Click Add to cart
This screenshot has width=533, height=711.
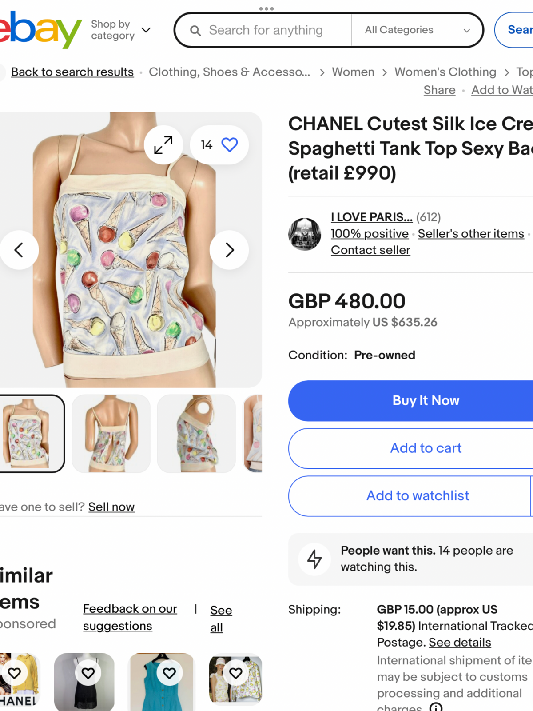point(410,448)
